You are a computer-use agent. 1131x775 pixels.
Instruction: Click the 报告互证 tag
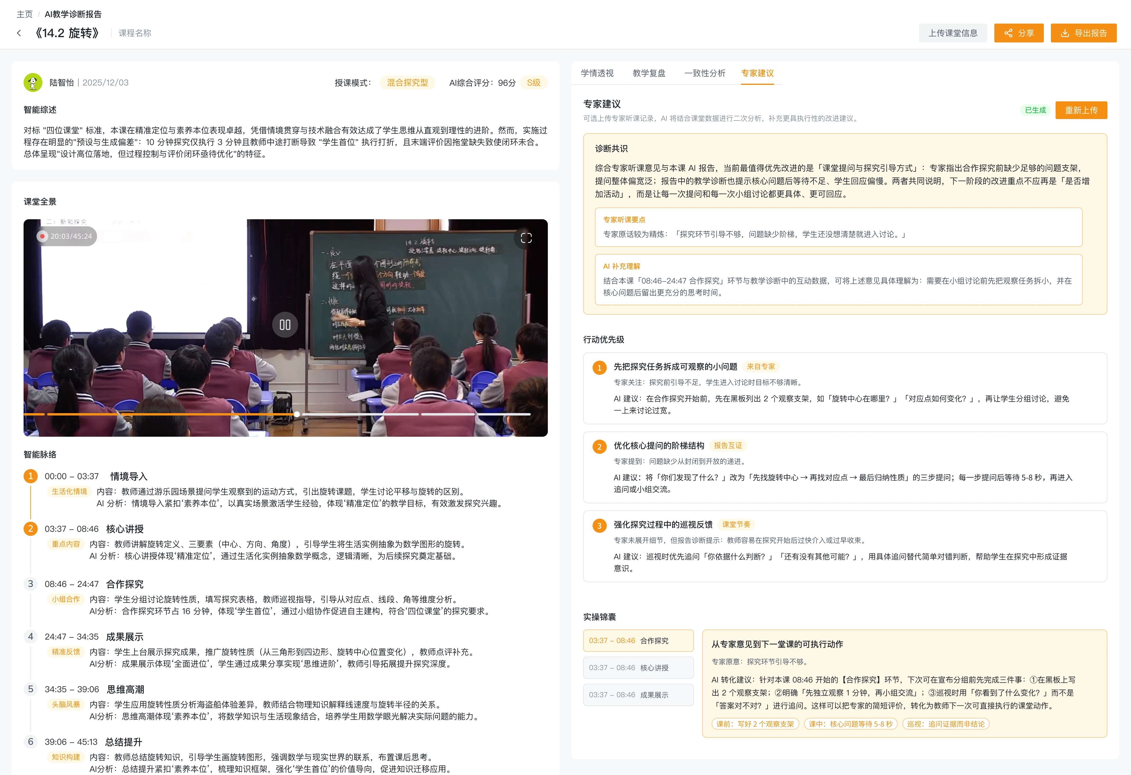[727, 446]
